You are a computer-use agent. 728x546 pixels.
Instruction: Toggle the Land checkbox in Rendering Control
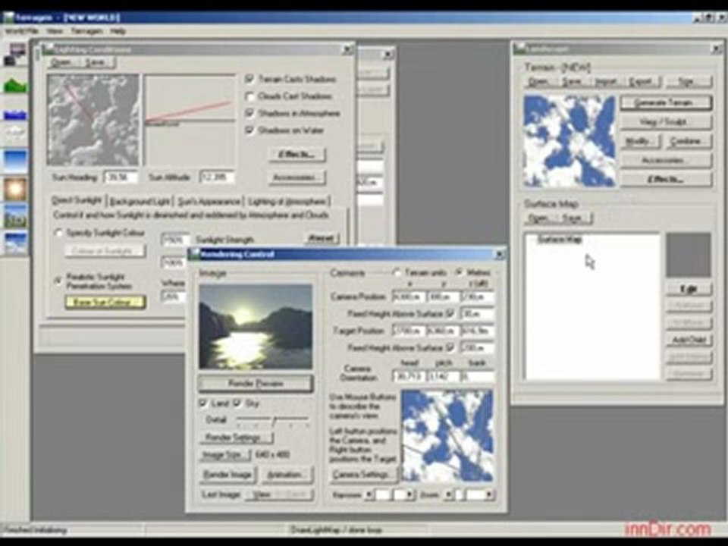point(203,403)
